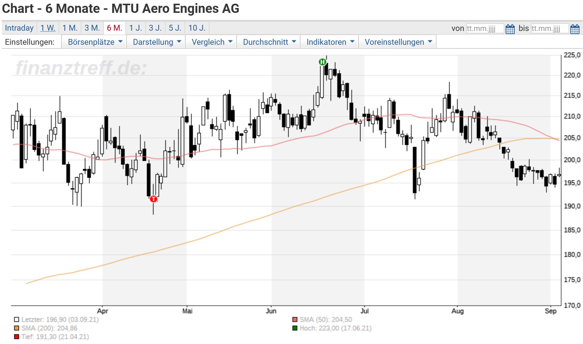Click the 185,0 y-axis value

click(572, 230)
